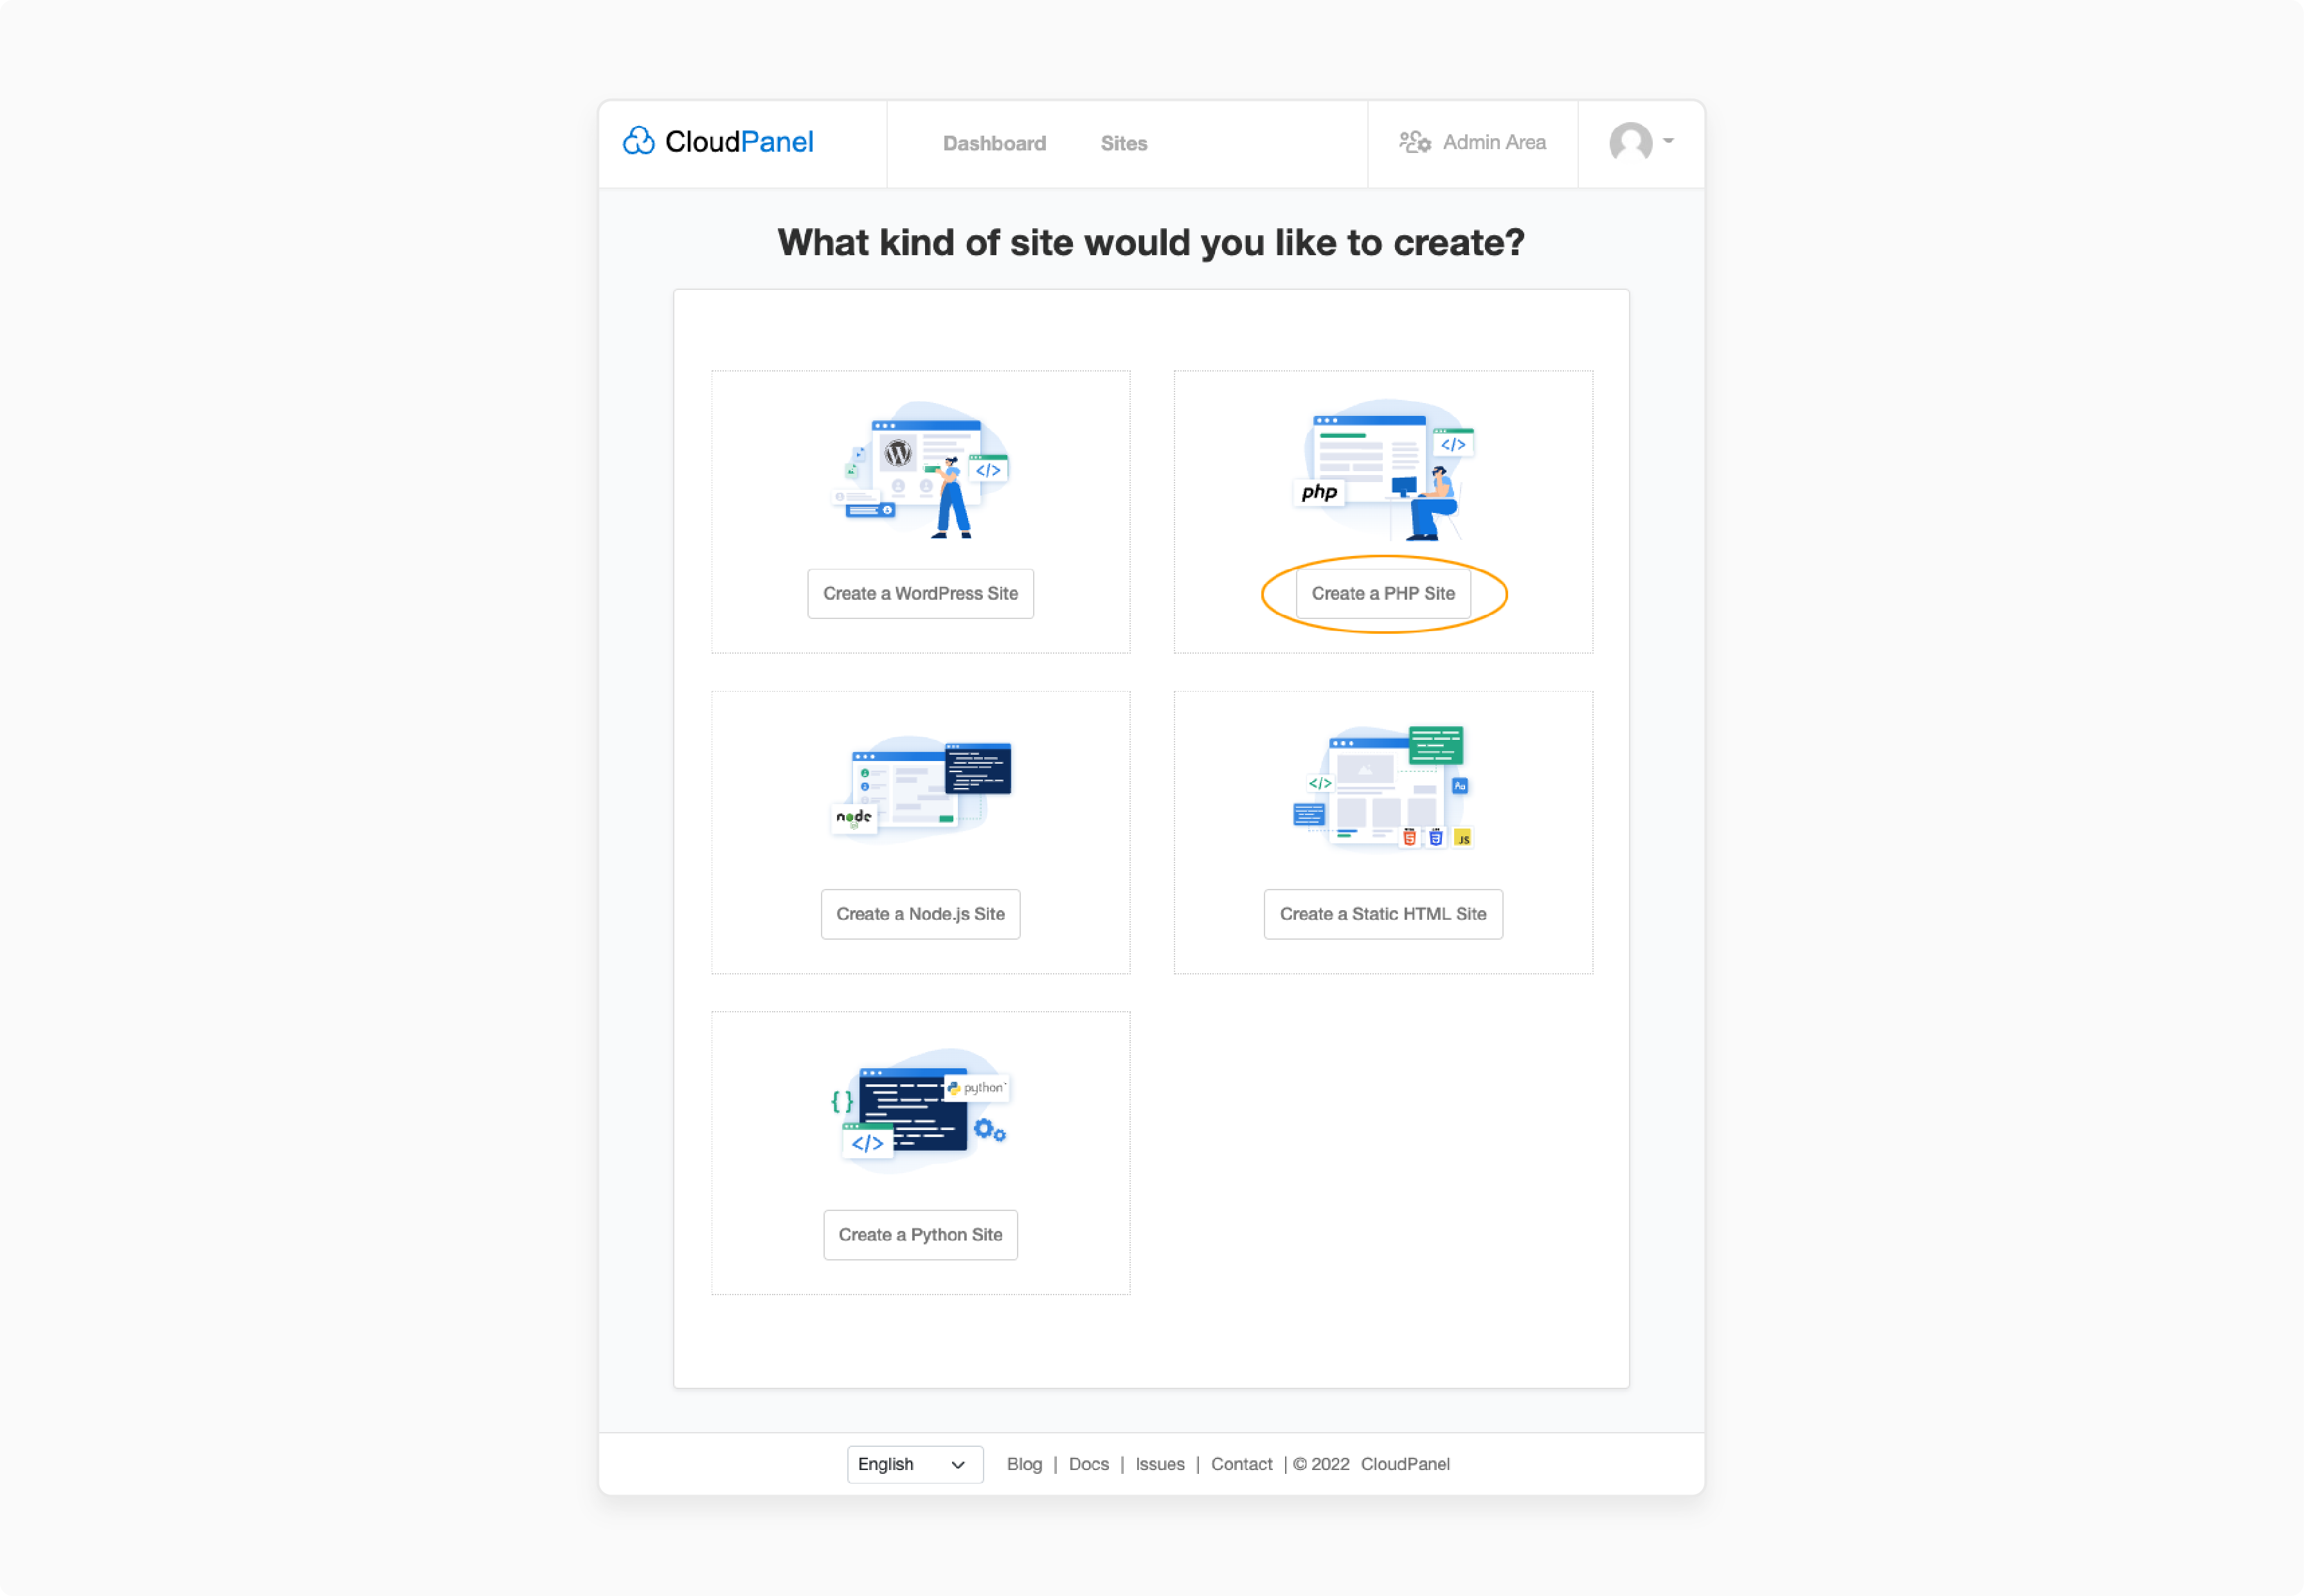
Task: Click Create a WordPress Site button
Action: coord(920,594)
